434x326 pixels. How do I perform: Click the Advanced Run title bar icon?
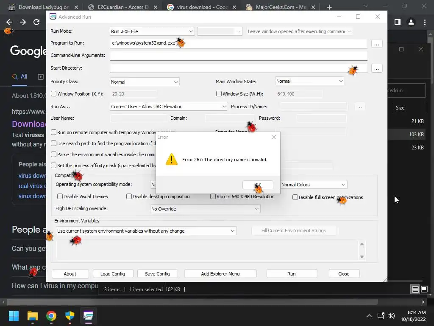pos(53,17)
